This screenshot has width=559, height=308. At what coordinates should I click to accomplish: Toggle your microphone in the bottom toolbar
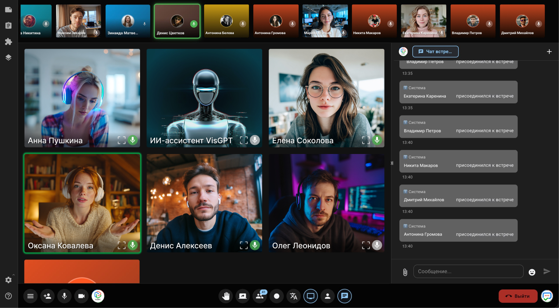click(x=64, y=296)
